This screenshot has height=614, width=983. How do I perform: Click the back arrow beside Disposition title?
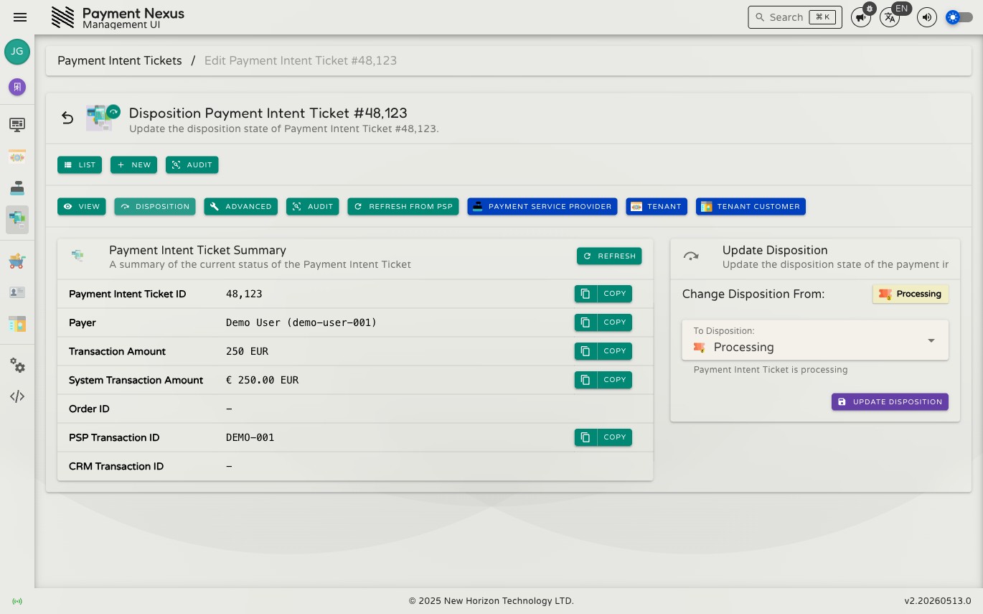click(67, 118)
